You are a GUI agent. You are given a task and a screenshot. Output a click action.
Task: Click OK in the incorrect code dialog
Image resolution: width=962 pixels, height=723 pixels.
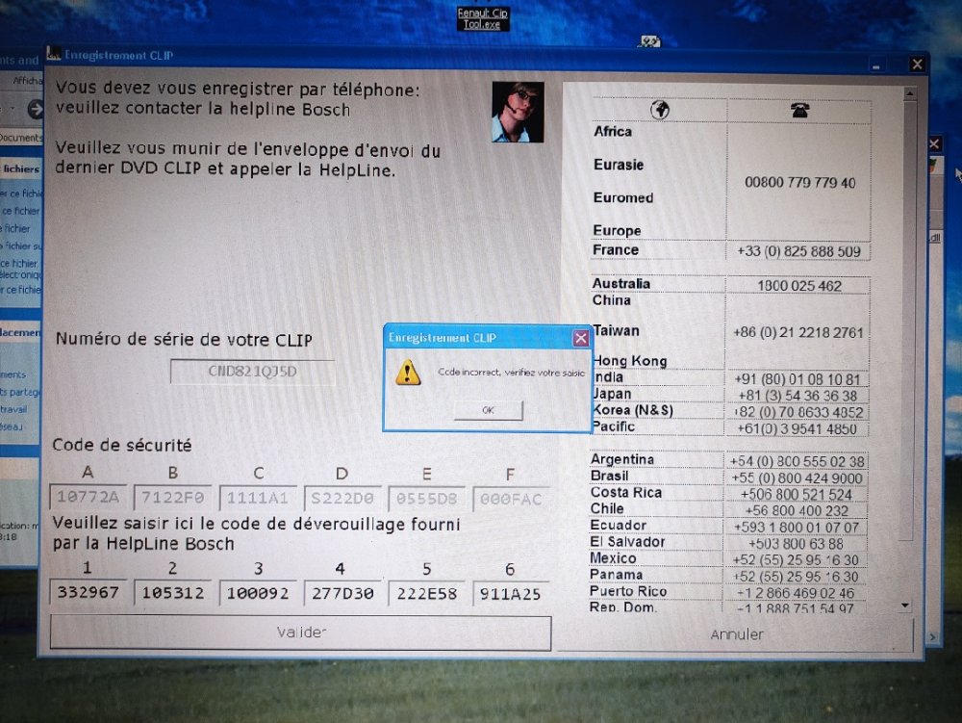tap(488, 410)
